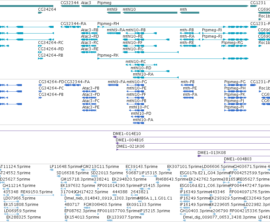This screenshot has width=270, height=222.
Task: Open transcript CG32344-RA
Action: (73, 24)
